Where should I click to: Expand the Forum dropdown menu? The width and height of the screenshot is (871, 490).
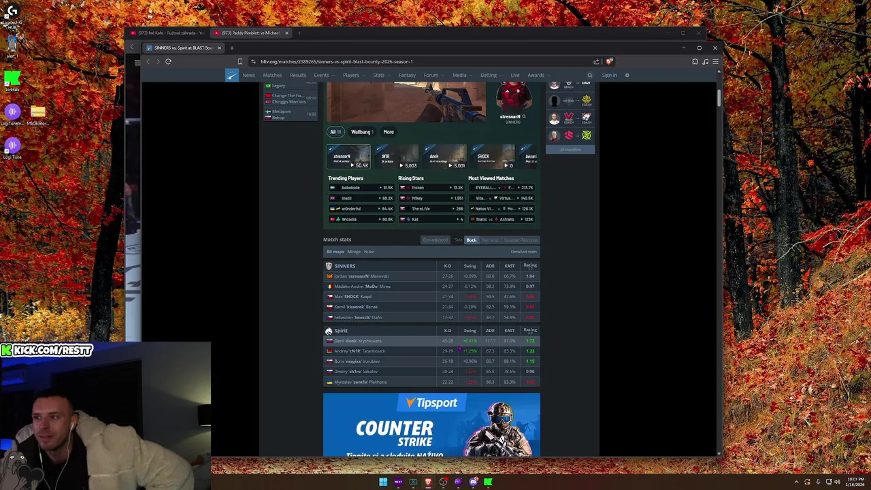[x=433, y=76]
